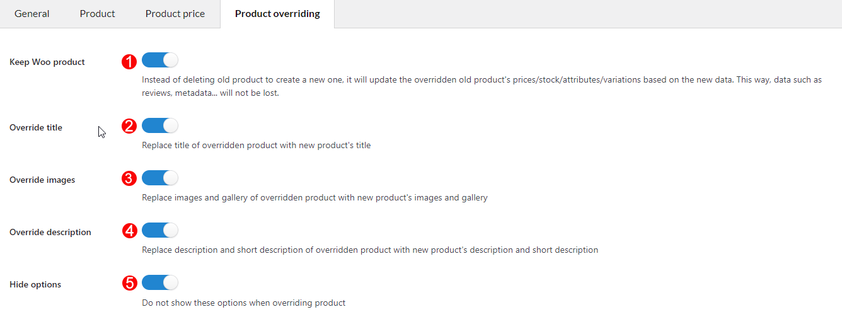Click the red number 2 marker
This screenshot has height=324, width=842.
click(129, 126)
